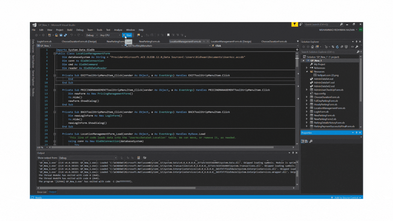Click the Clear All icon in Output toolbar
Viewport: 393px width, 221px height.
coord(139,158)
